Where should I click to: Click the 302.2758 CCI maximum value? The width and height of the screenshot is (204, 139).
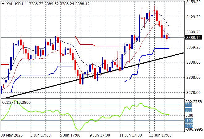(193, 102)
